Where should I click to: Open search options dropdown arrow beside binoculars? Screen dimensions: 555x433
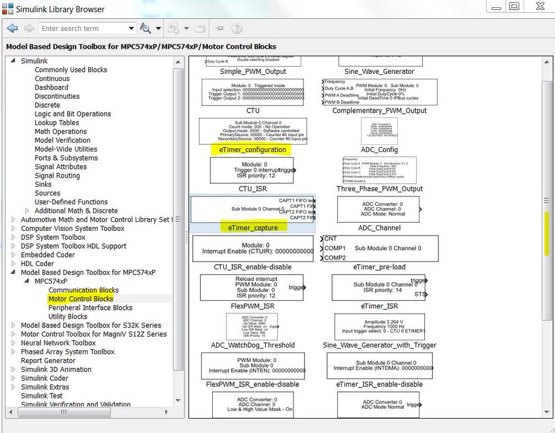[x=158, y=28]
